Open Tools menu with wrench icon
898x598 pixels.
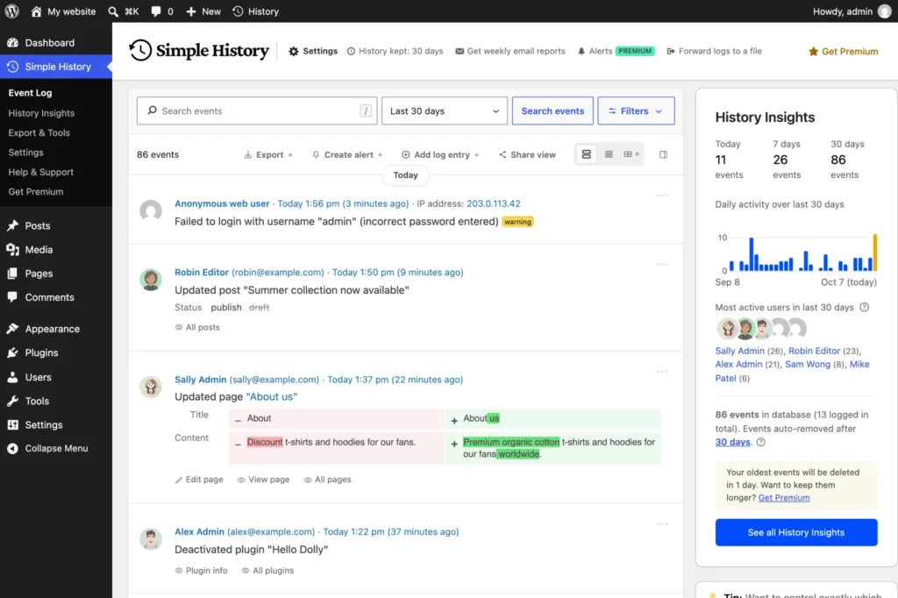pos(56,401)
